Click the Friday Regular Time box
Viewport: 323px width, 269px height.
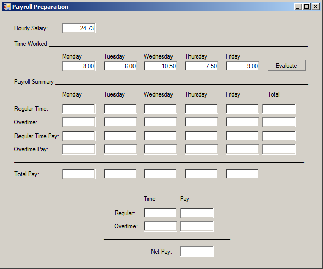tap(242, 109)
